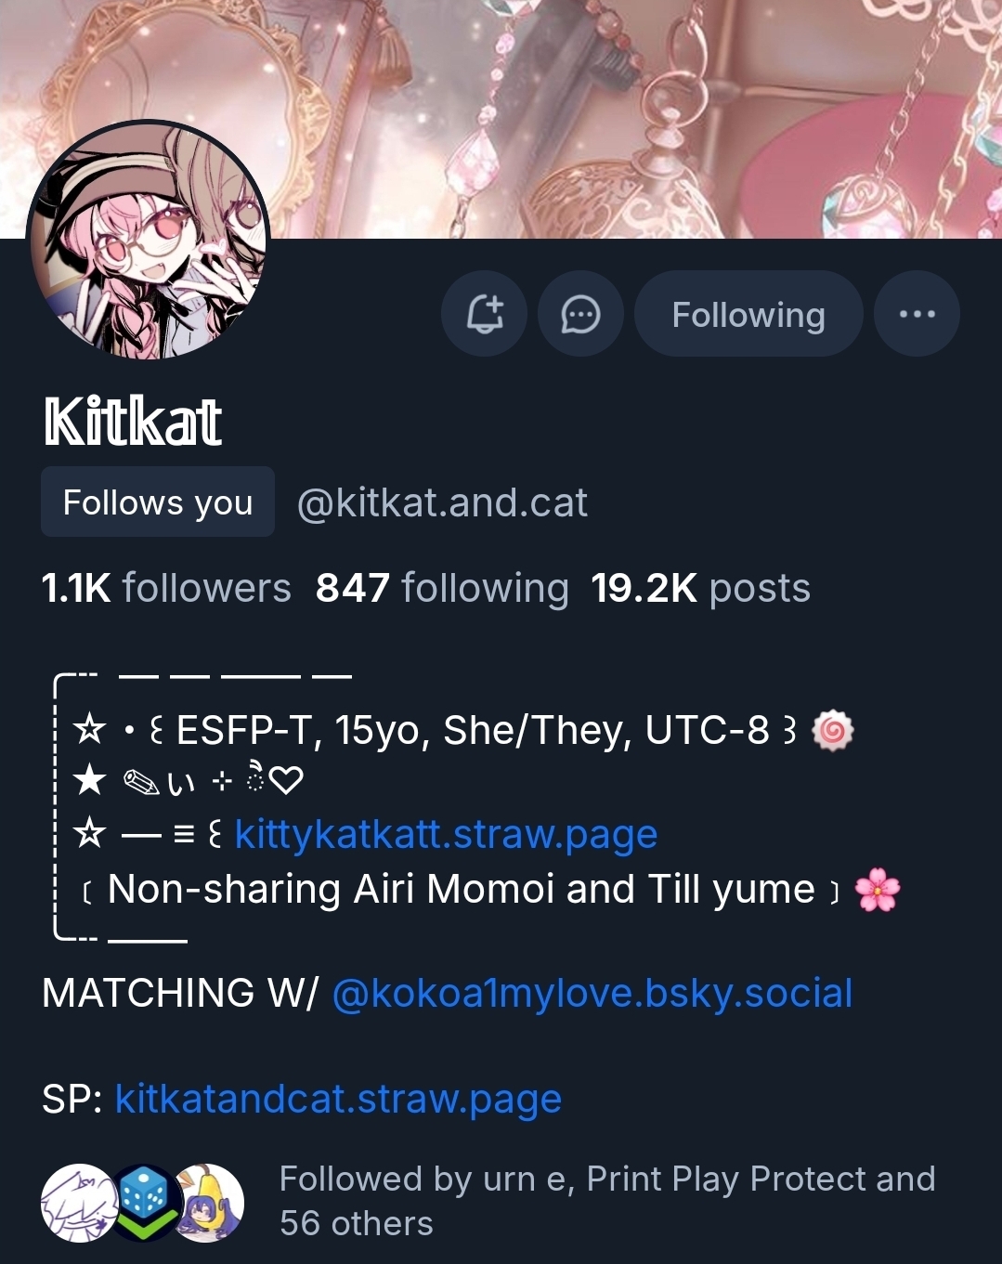Toggle the Following button to unfollow
The image size is (1002, 1264).
[x=748, y=314]
